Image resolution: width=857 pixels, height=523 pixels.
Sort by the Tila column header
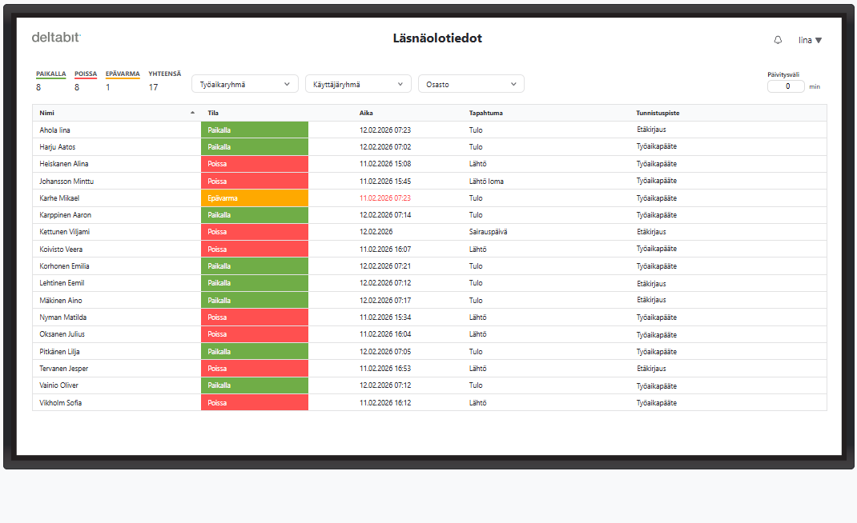[213, 113]
